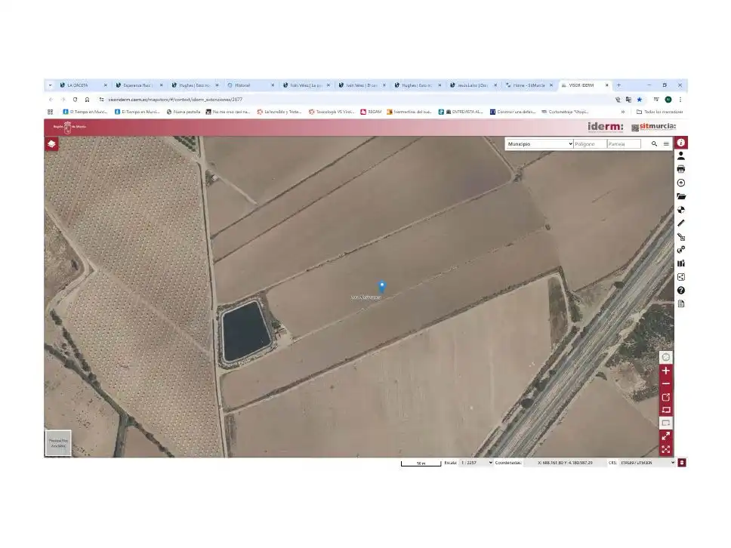Zoom out with the minus button
Viewport: 731px width, 548px height.
point(666,384)
